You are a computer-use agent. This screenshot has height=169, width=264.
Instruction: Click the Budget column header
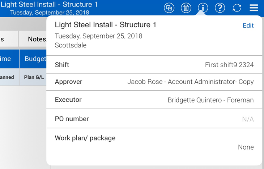34,59
